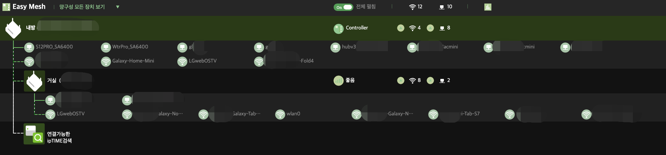Click the statistics bar chart icon
This screenshot has width=666, height=155.
pyautogui.click(x=488, y=7)
